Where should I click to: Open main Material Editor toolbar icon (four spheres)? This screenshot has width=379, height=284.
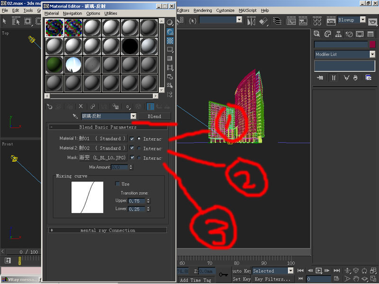point(317,21)
